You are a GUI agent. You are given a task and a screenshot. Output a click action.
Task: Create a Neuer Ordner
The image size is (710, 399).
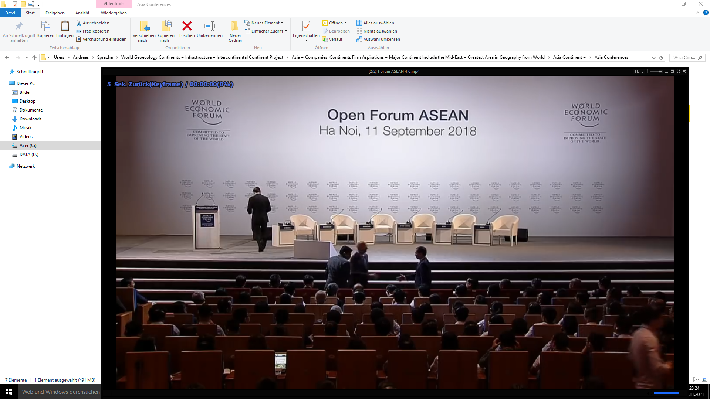coord(235,31)
